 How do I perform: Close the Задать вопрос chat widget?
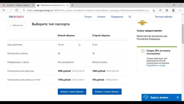[x=178, y=97]
